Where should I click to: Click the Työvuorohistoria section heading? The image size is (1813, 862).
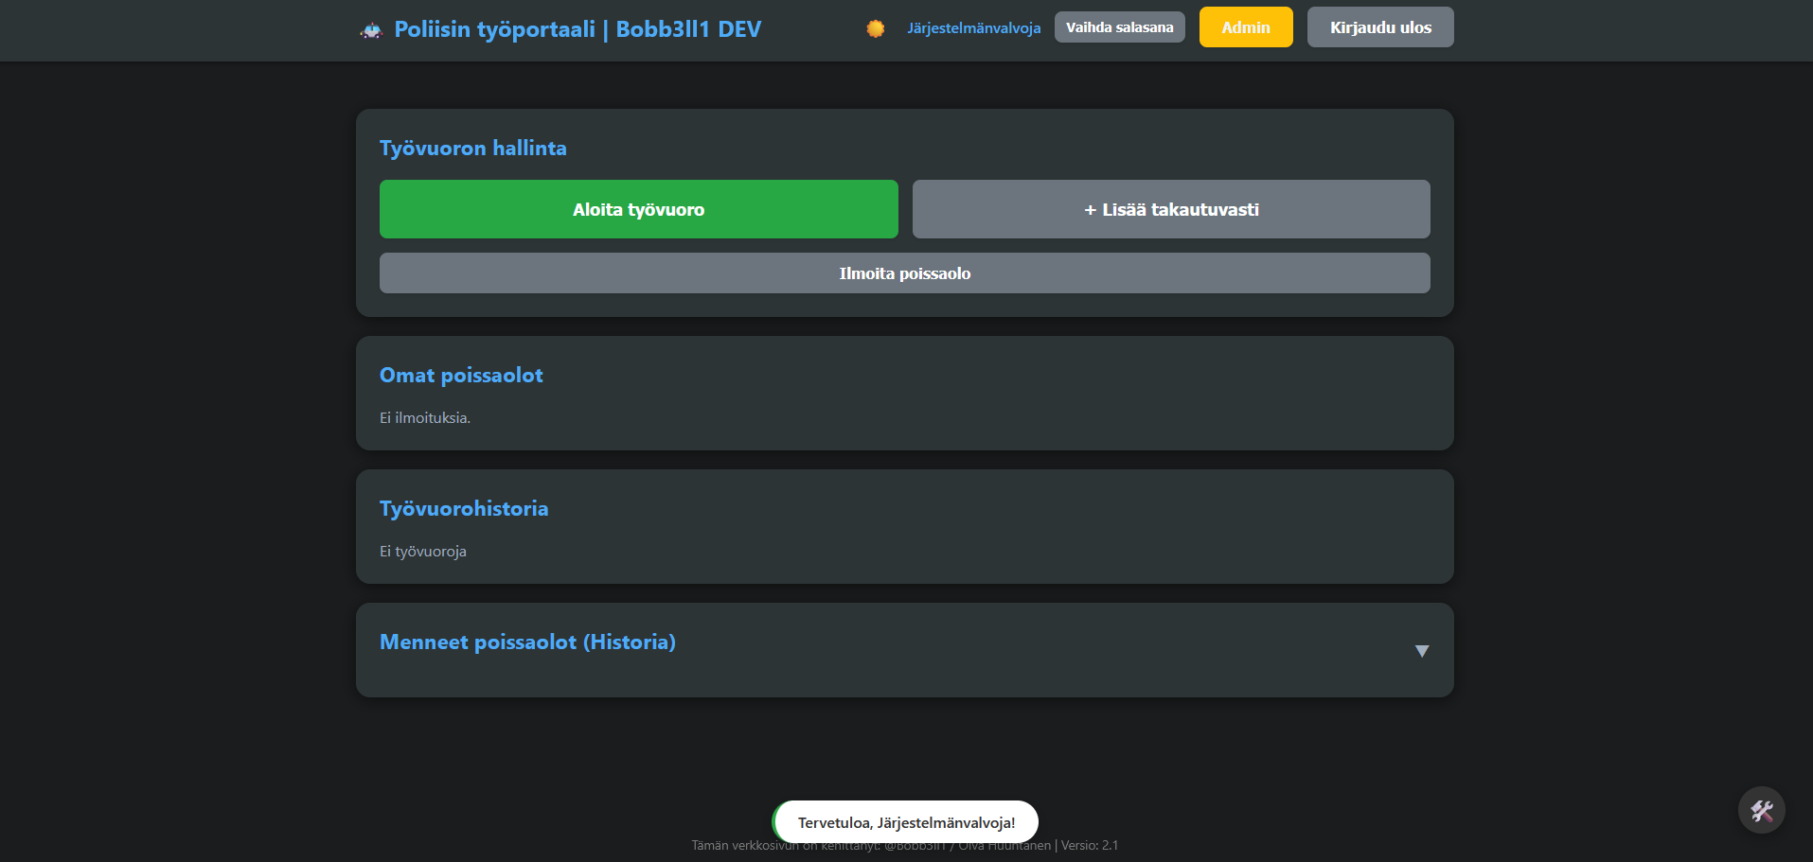pyautogui.click(x=464, y=508)
